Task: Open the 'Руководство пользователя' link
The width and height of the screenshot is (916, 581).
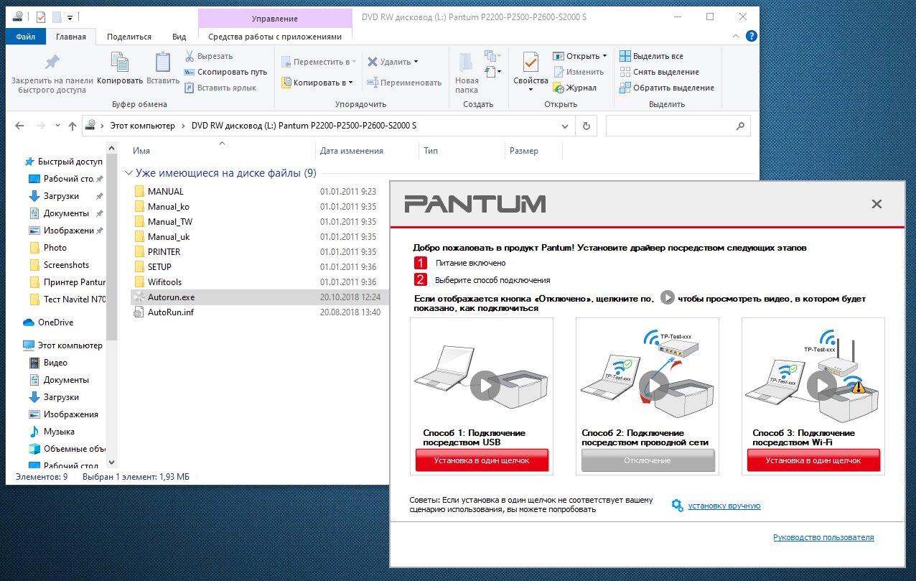Action: (823, 537)
